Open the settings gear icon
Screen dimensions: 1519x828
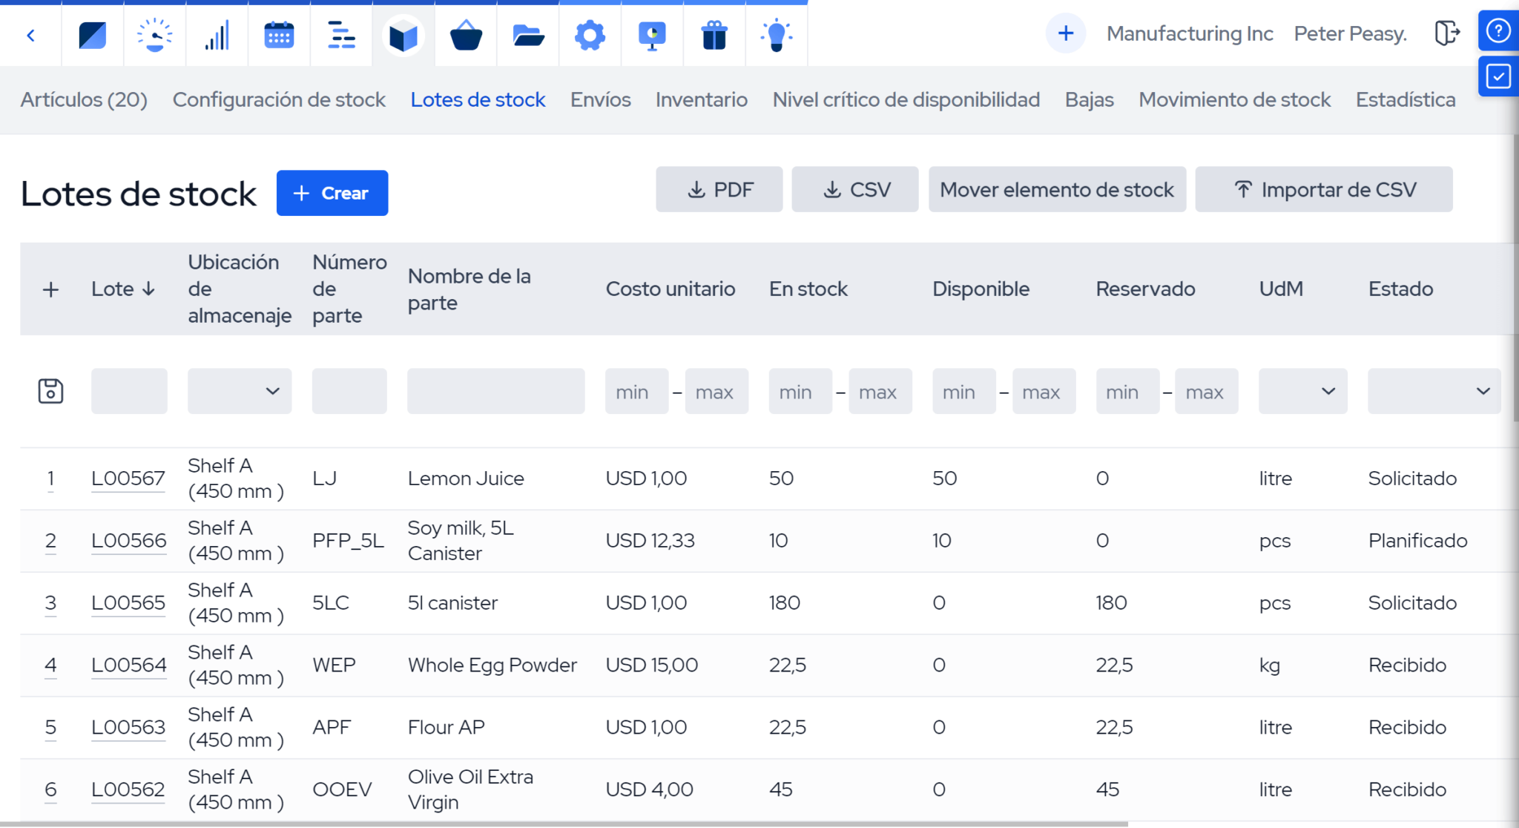590,34
